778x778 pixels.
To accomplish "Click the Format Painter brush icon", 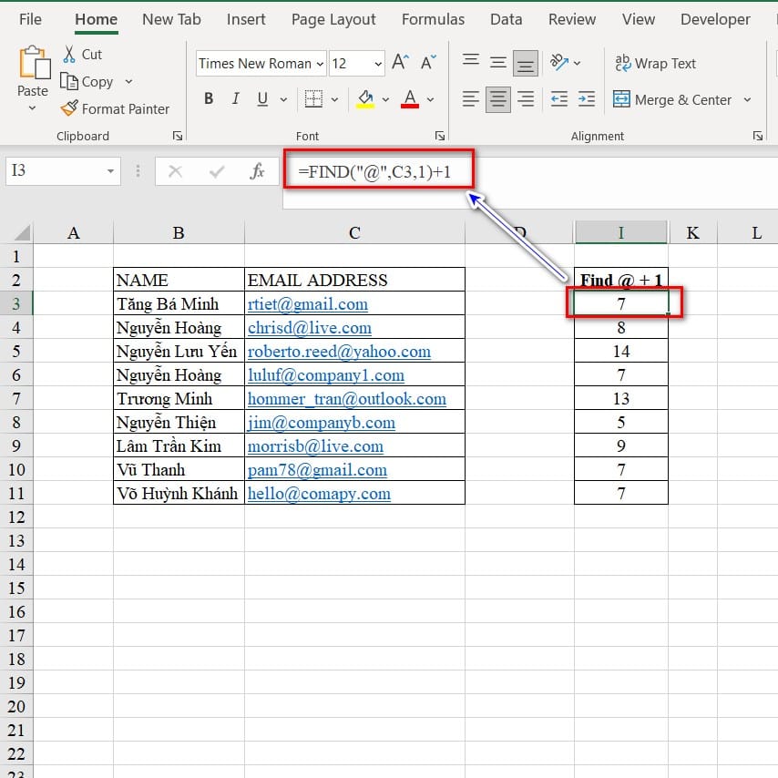I will [69, 108].
